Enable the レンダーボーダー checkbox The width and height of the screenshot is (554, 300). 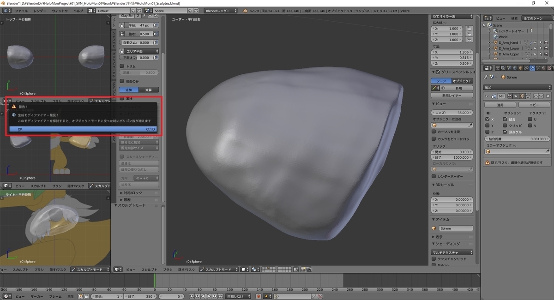point(434,176)
